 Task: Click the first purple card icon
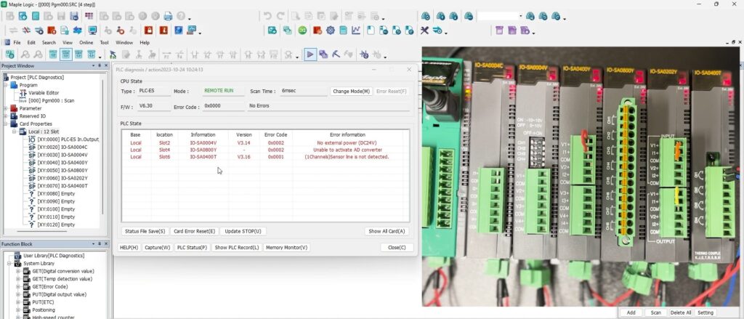[x=498, y=31]
